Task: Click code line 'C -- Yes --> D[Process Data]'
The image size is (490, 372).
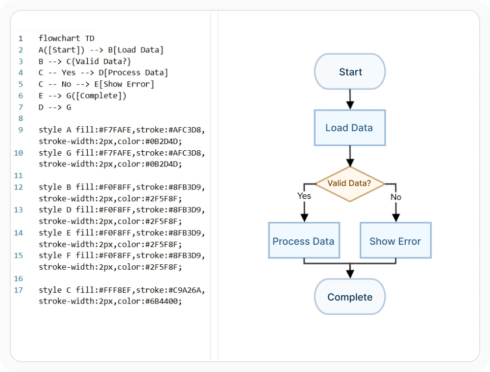Action: coord(103,73)
